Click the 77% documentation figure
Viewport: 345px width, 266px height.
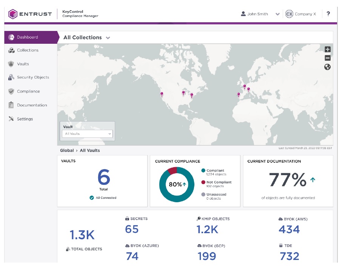(x=288, y=180)
